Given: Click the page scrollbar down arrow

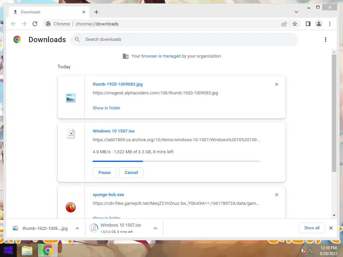Looking at the screenshot, I should (x=334, y=216).
